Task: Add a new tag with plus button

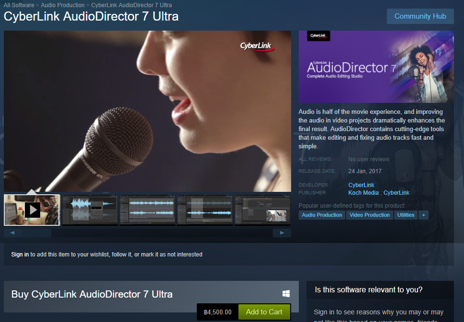Action: click(423, 215)
